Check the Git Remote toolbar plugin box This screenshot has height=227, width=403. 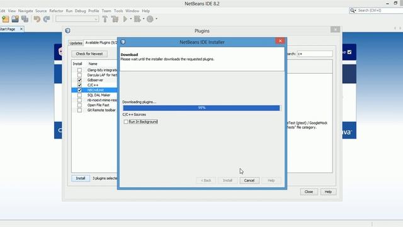pos(79,110)
